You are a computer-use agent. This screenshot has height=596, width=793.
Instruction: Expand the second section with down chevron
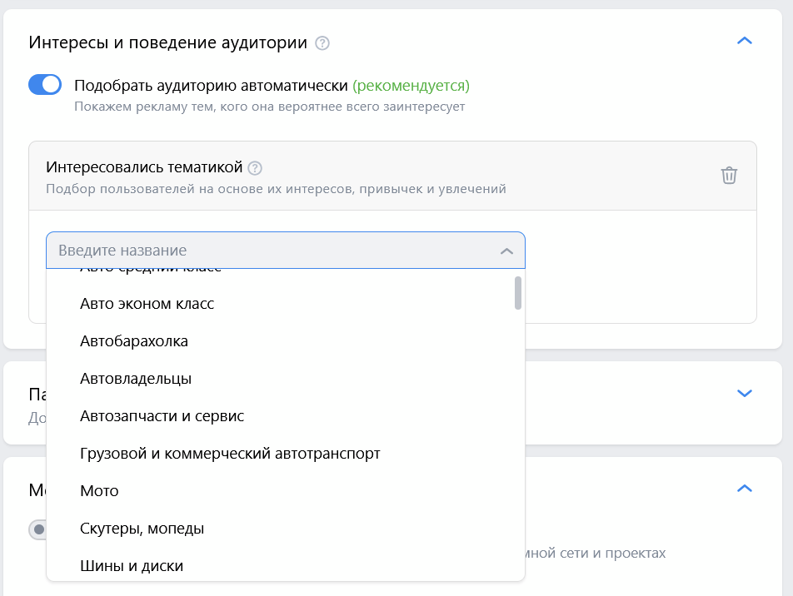coord(745,393)
